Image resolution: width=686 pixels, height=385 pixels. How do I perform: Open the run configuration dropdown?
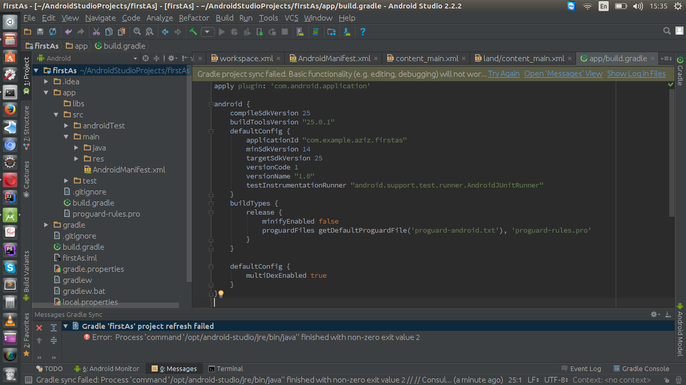coord(208,32)
